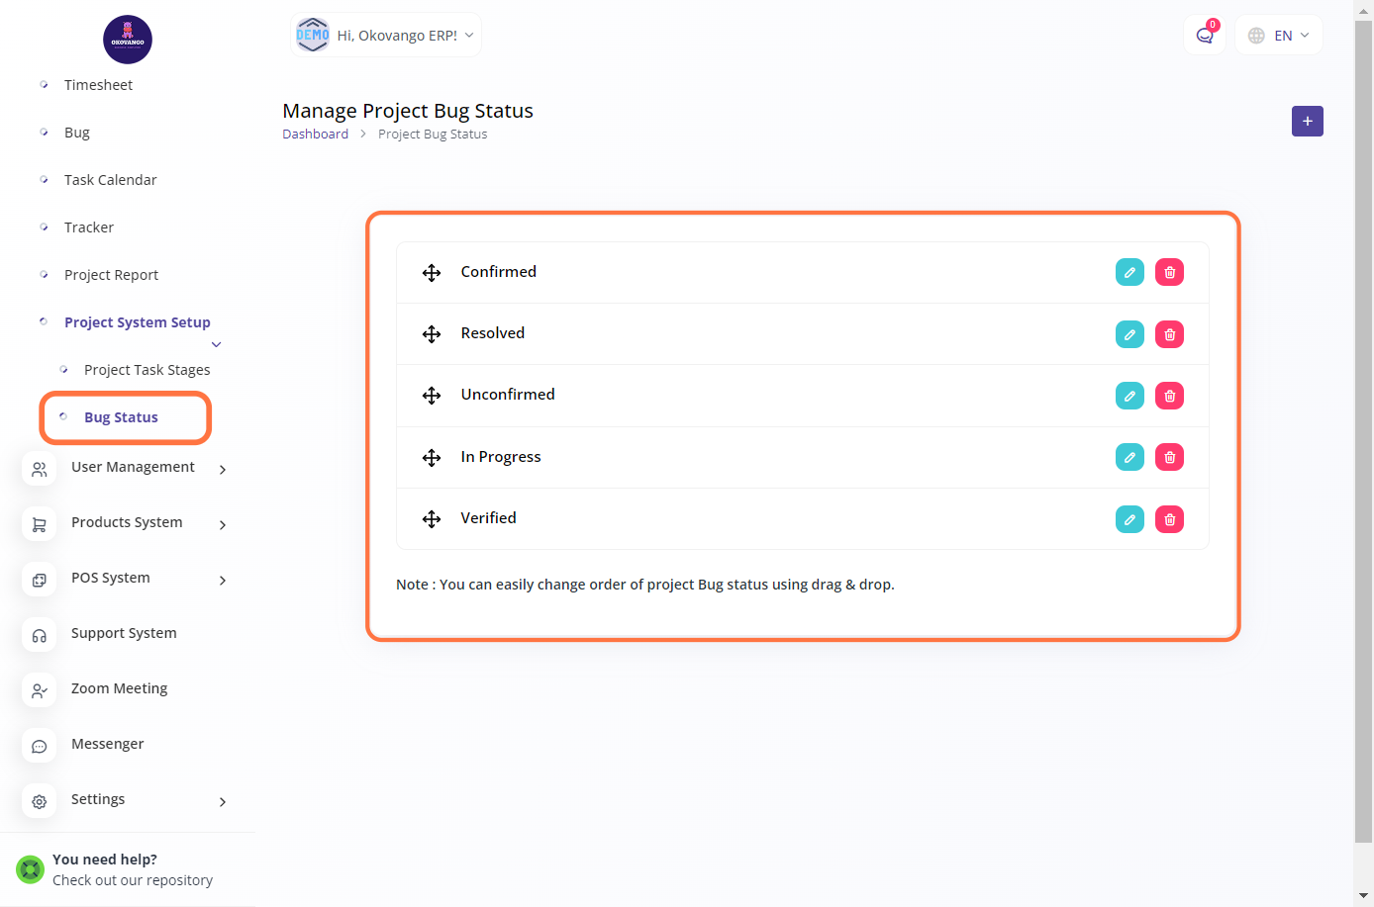Image resolution: width=1374 pixels, height=907 pixels.
Task: Click the edit icon for Verified status
Action: point(1129,519)
